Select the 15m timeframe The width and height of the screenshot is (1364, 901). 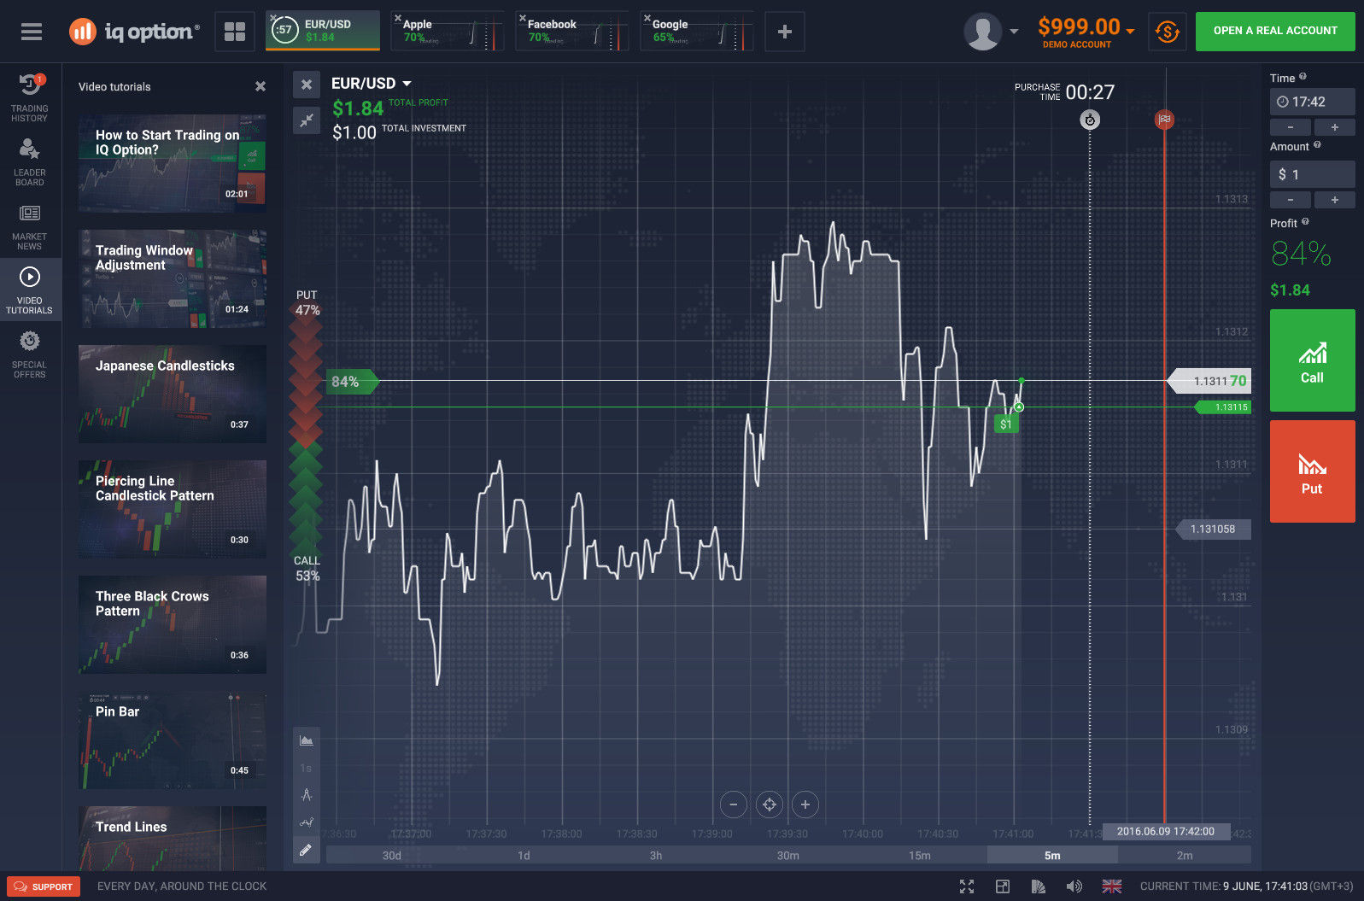pos(920,856)
